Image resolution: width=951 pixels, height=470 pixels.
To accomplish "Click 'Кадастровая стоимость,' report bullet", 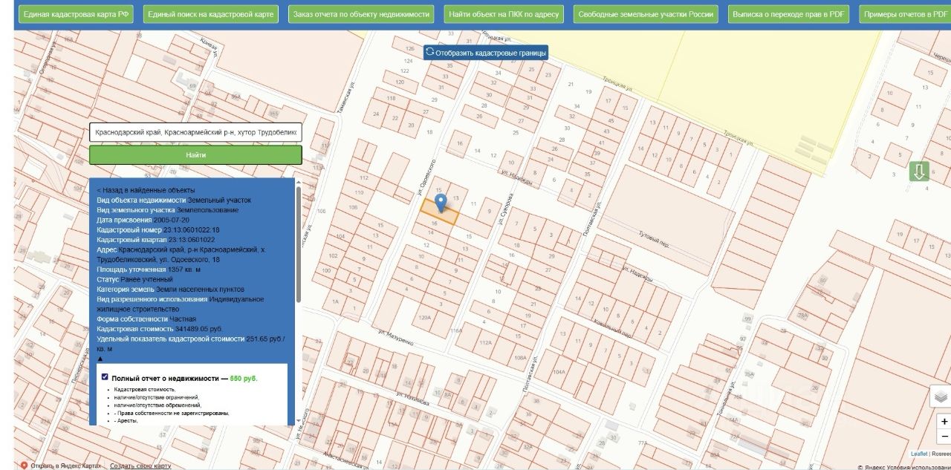I will coord(145,389).
